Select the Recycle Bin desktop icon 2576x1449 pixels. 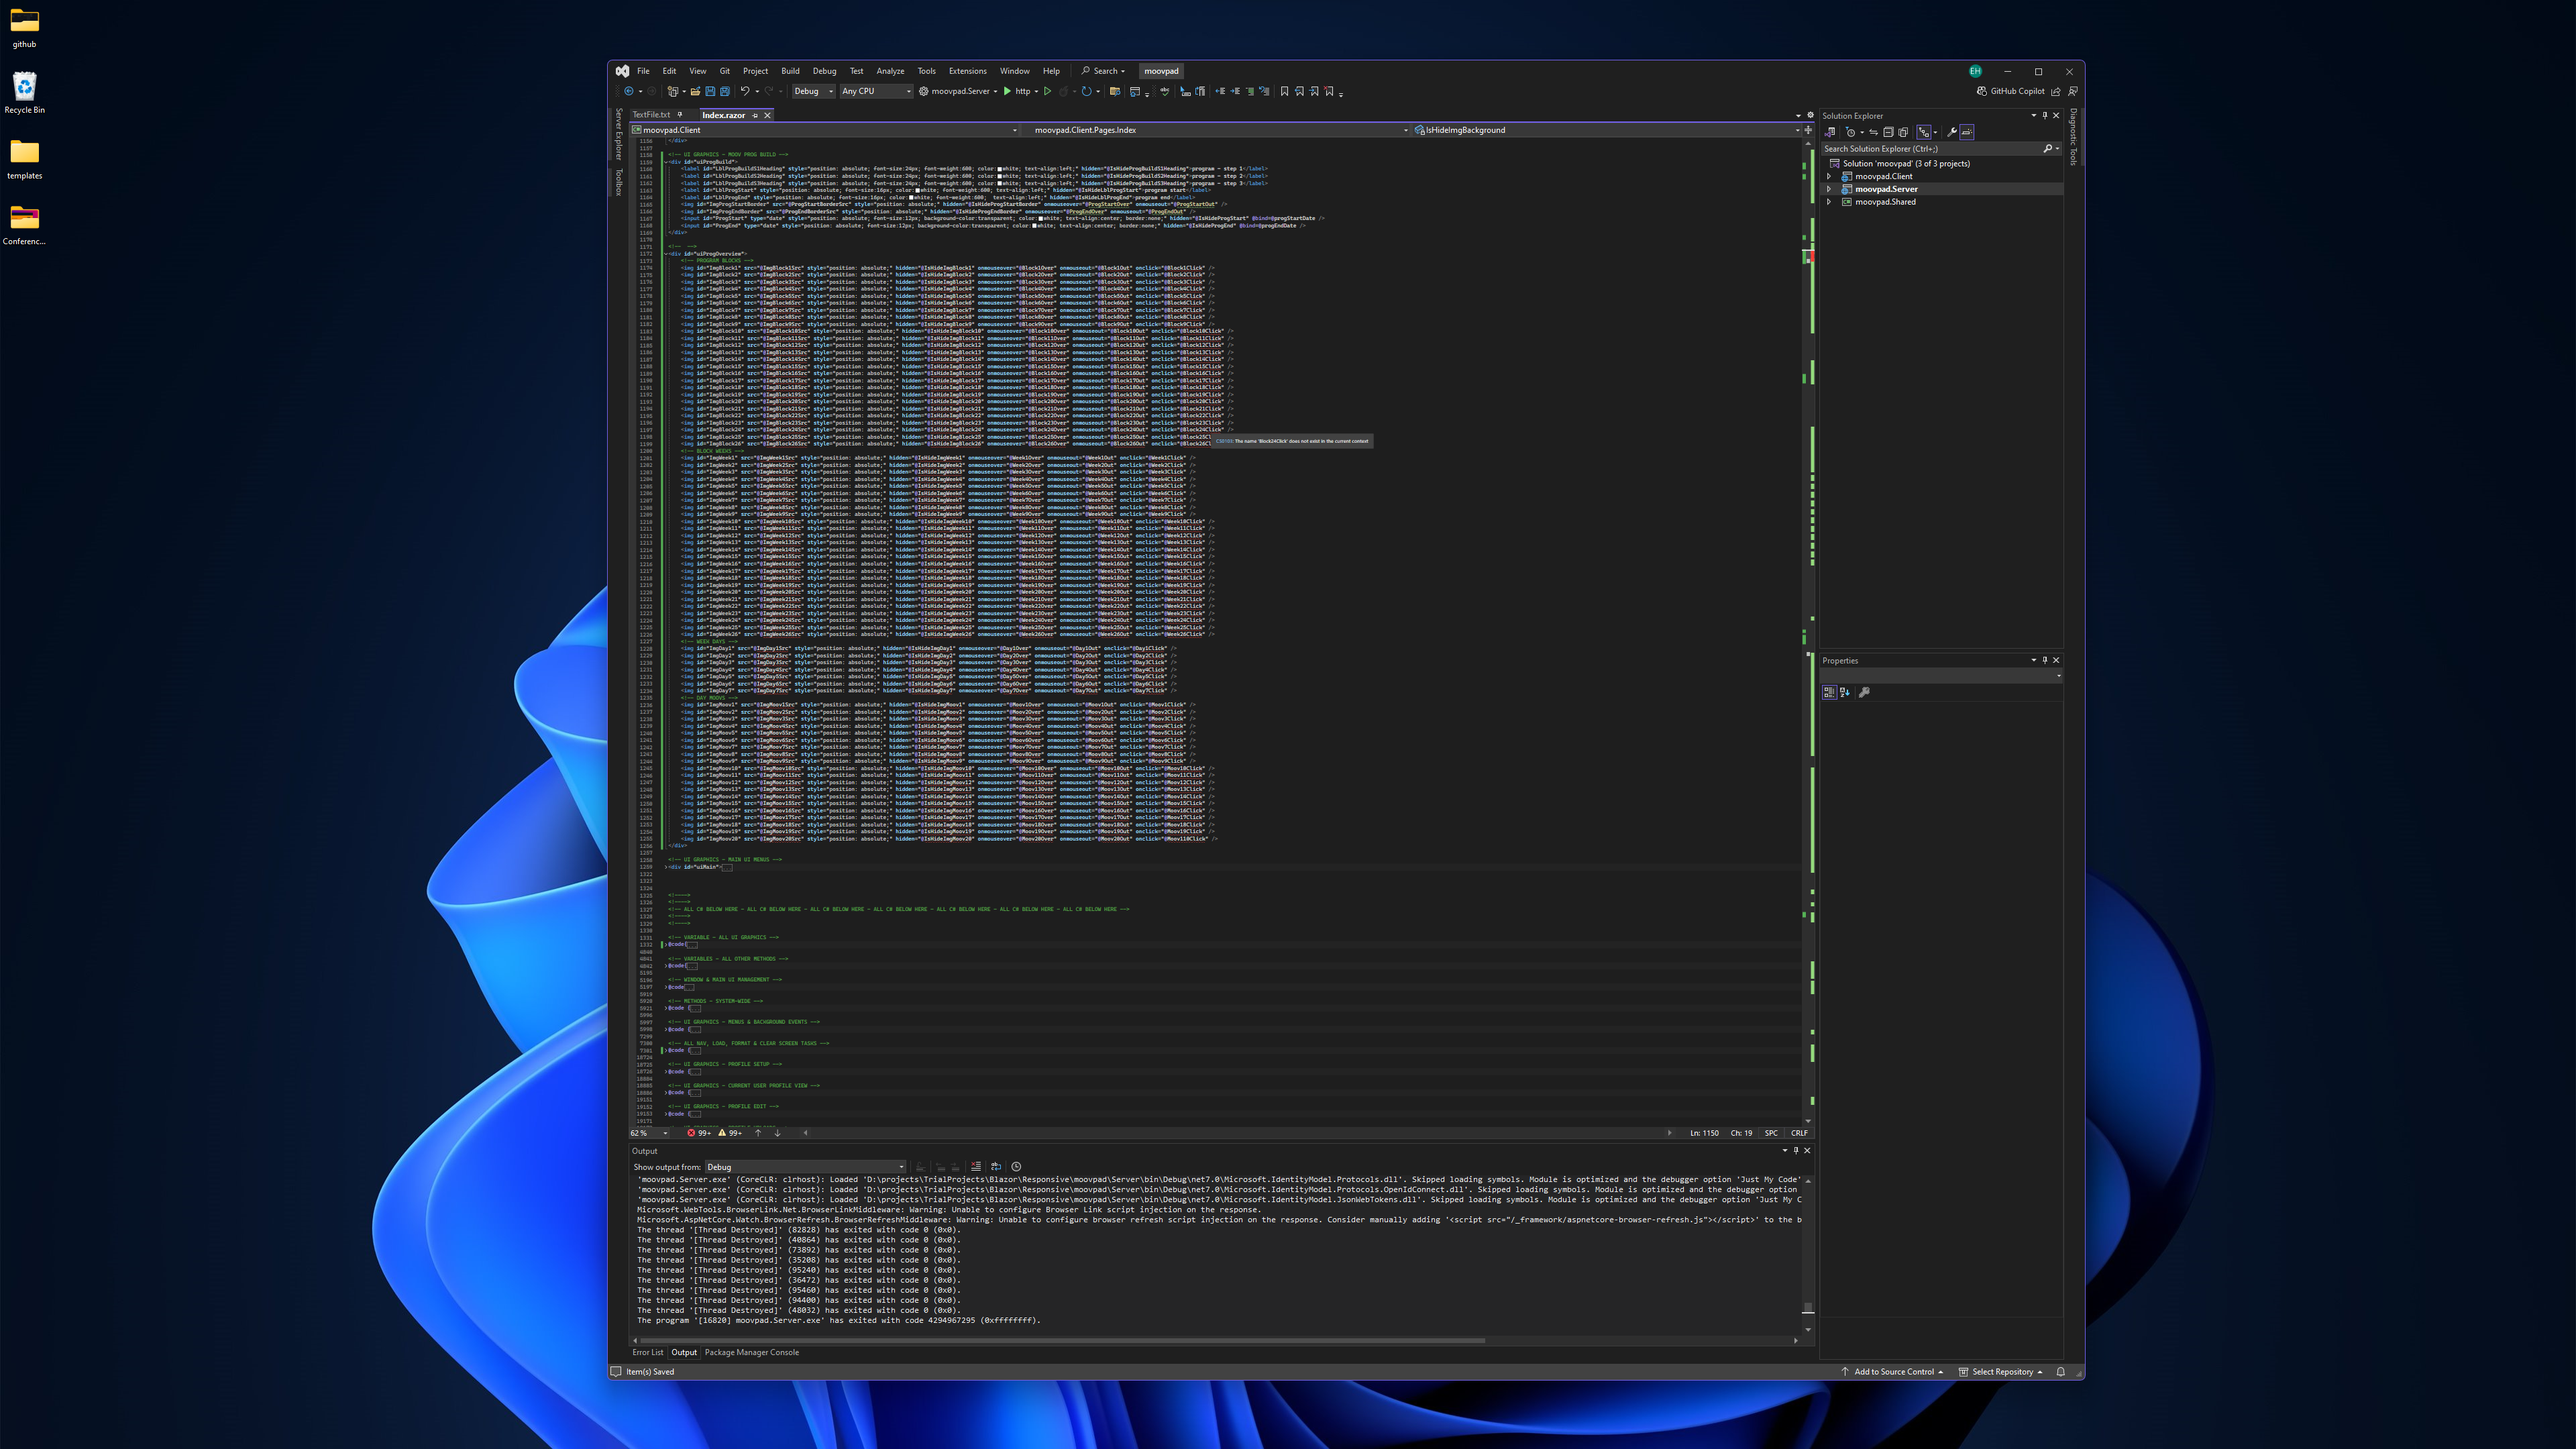(x=24, y=93)
